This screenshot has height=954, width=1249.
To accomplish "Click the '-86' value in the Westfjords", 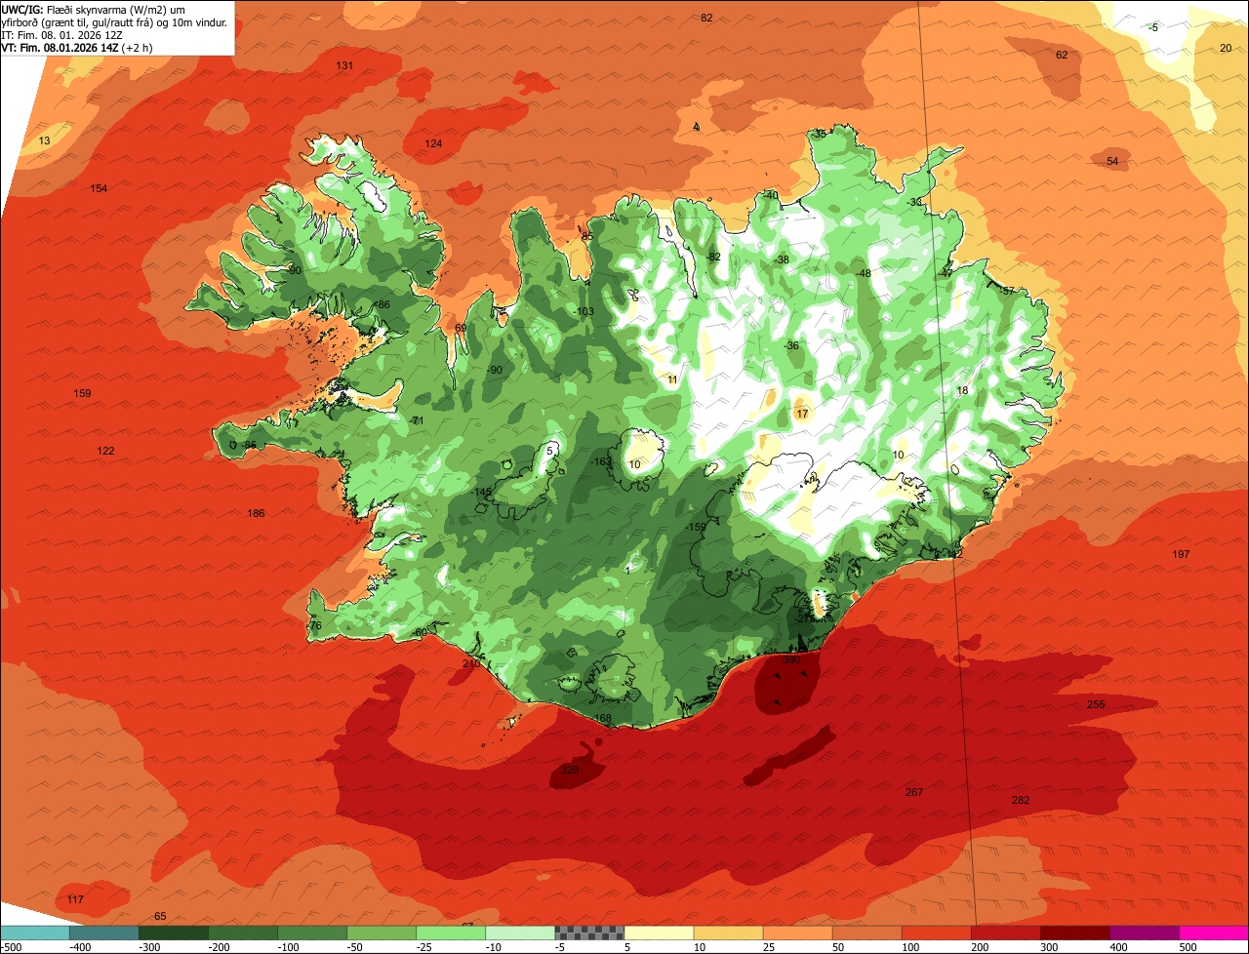I will point(382,305).
